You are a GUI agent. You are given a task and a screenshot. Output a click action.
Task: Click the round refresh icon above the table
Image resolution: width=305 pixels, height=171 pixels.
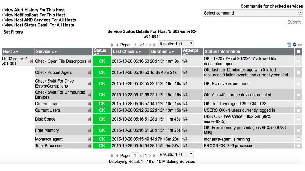(x=295, y=45)
